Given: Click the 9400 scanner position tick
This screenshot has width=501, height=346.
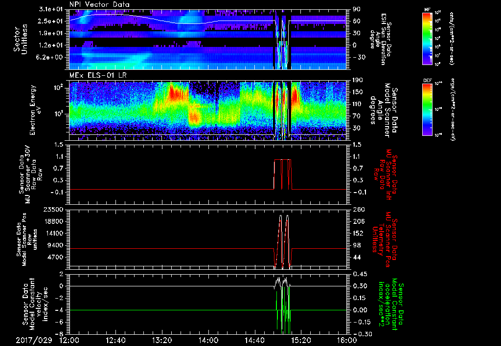Looking at the screenshot, I should pyautogui.click(x=56, y=245).
